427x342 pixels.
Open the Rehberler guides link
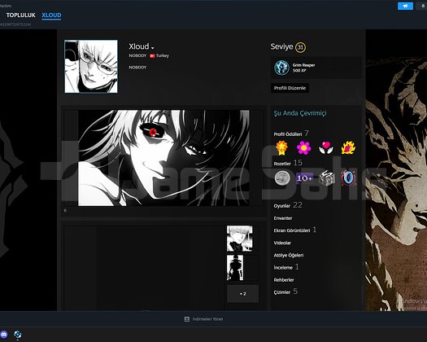(284, 280)
